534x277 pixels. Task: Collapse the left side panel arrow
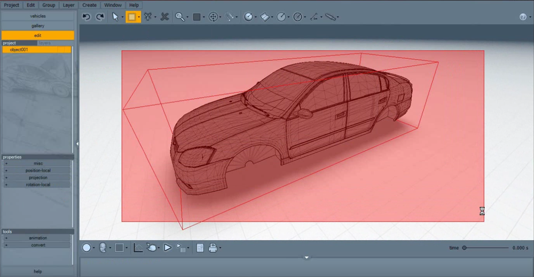click(x=77, y=144)
